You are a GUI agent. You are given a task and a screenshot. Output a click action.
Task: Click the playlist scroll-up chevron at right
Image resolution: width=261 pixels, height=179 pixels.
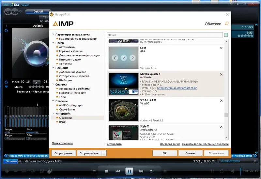tap(256, 25)
